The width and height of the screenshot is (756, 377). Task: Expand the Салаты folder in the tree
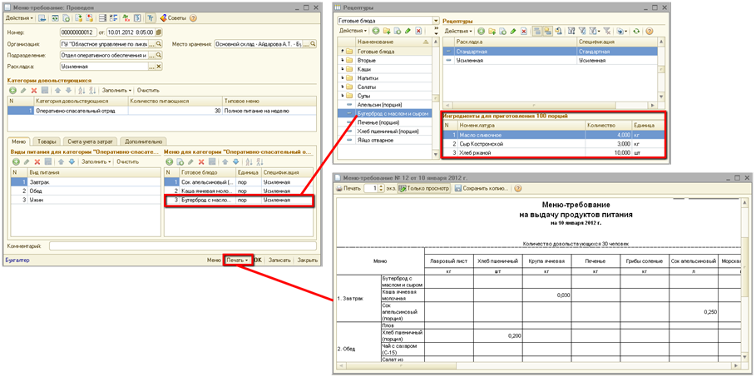click(342, 87)
